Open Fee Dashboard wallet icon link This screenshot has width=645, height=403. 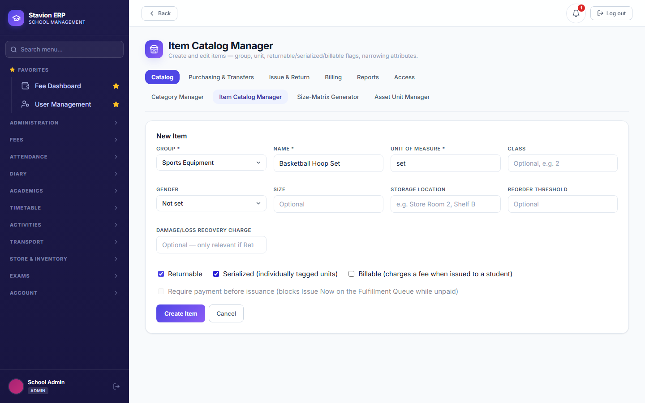[26, 86]
